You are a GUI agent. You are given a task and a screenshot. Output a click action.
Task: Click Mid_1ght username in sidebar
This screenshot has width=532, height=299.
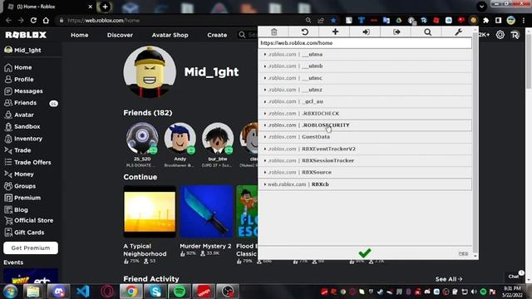(x=27, y=50)
